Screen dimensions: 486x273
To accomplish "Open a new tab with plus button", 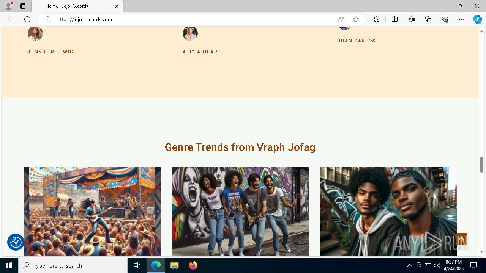I will click(x=129, y=6).
